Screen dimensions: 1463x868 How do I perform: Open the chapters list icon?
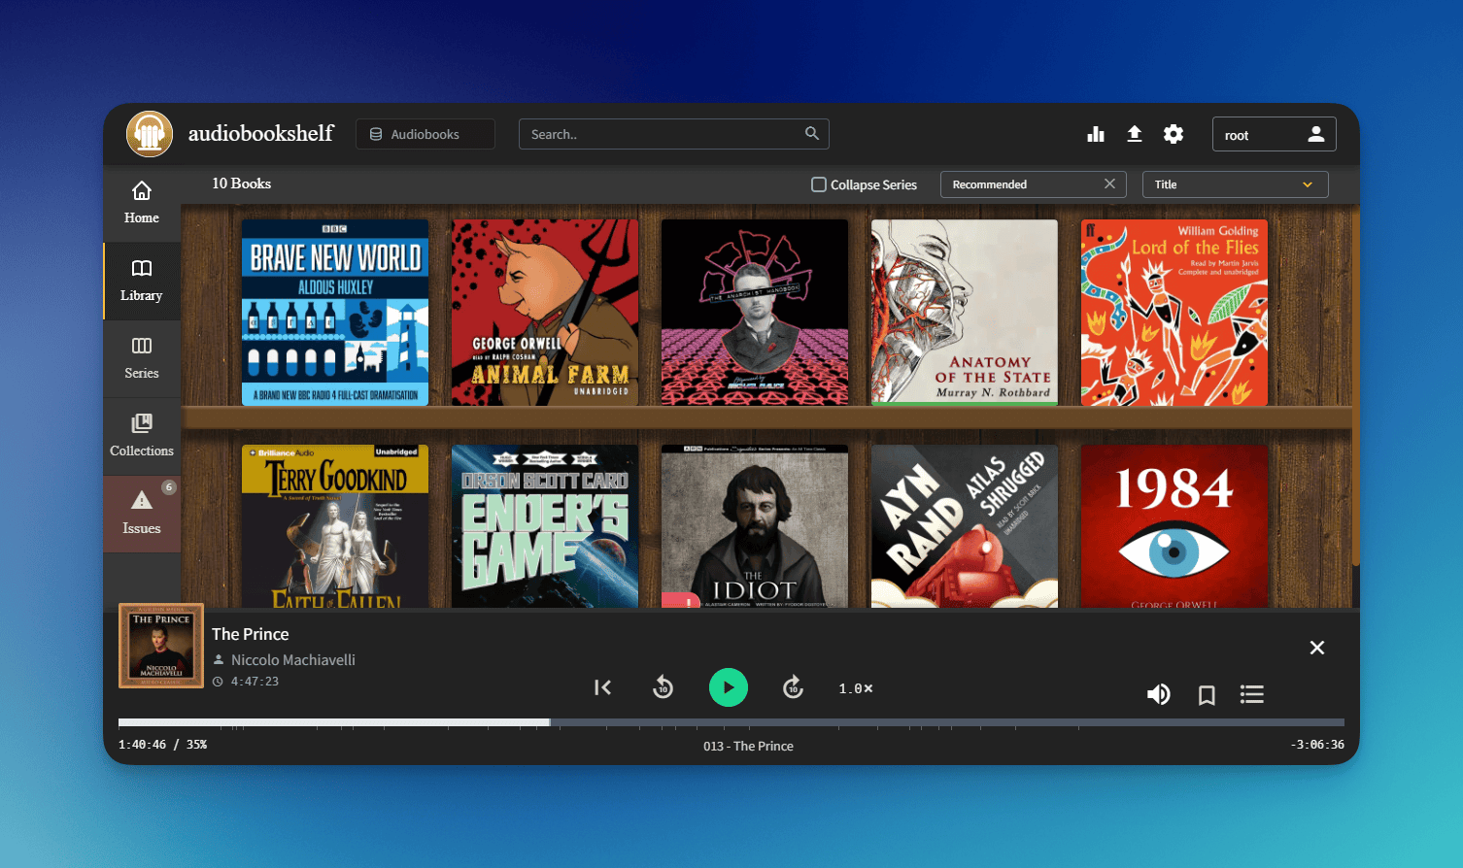click(1251, 694)
